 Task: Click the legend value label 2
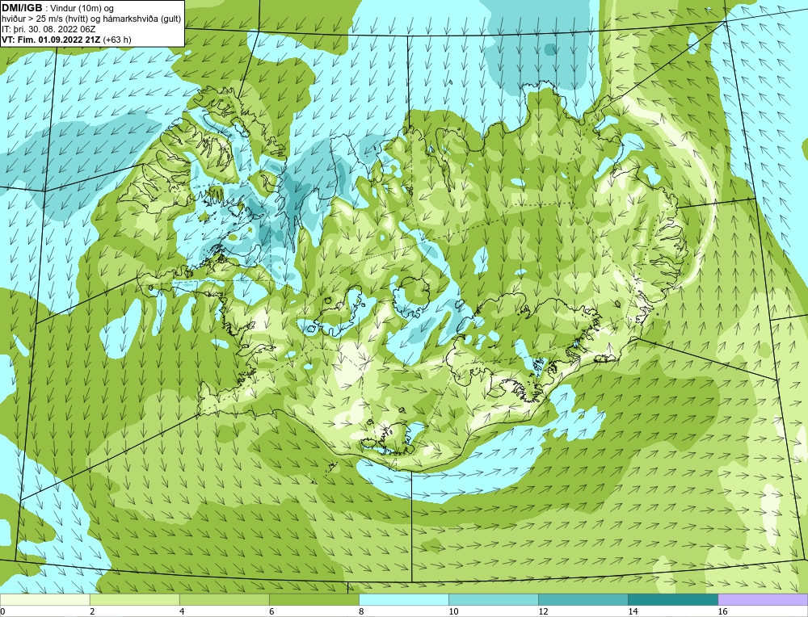(92, 611)
